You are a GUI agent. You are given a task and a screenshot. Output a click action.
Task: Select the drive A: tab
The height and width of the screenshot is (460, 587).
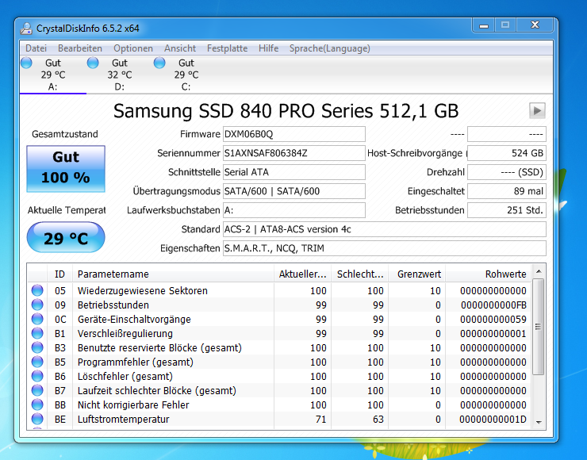coord(53,75)
